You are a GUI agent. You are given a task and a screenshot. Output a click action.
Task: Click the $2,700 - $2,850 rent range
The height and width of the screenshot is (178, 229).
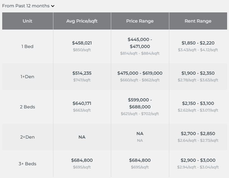coord(198,133)
